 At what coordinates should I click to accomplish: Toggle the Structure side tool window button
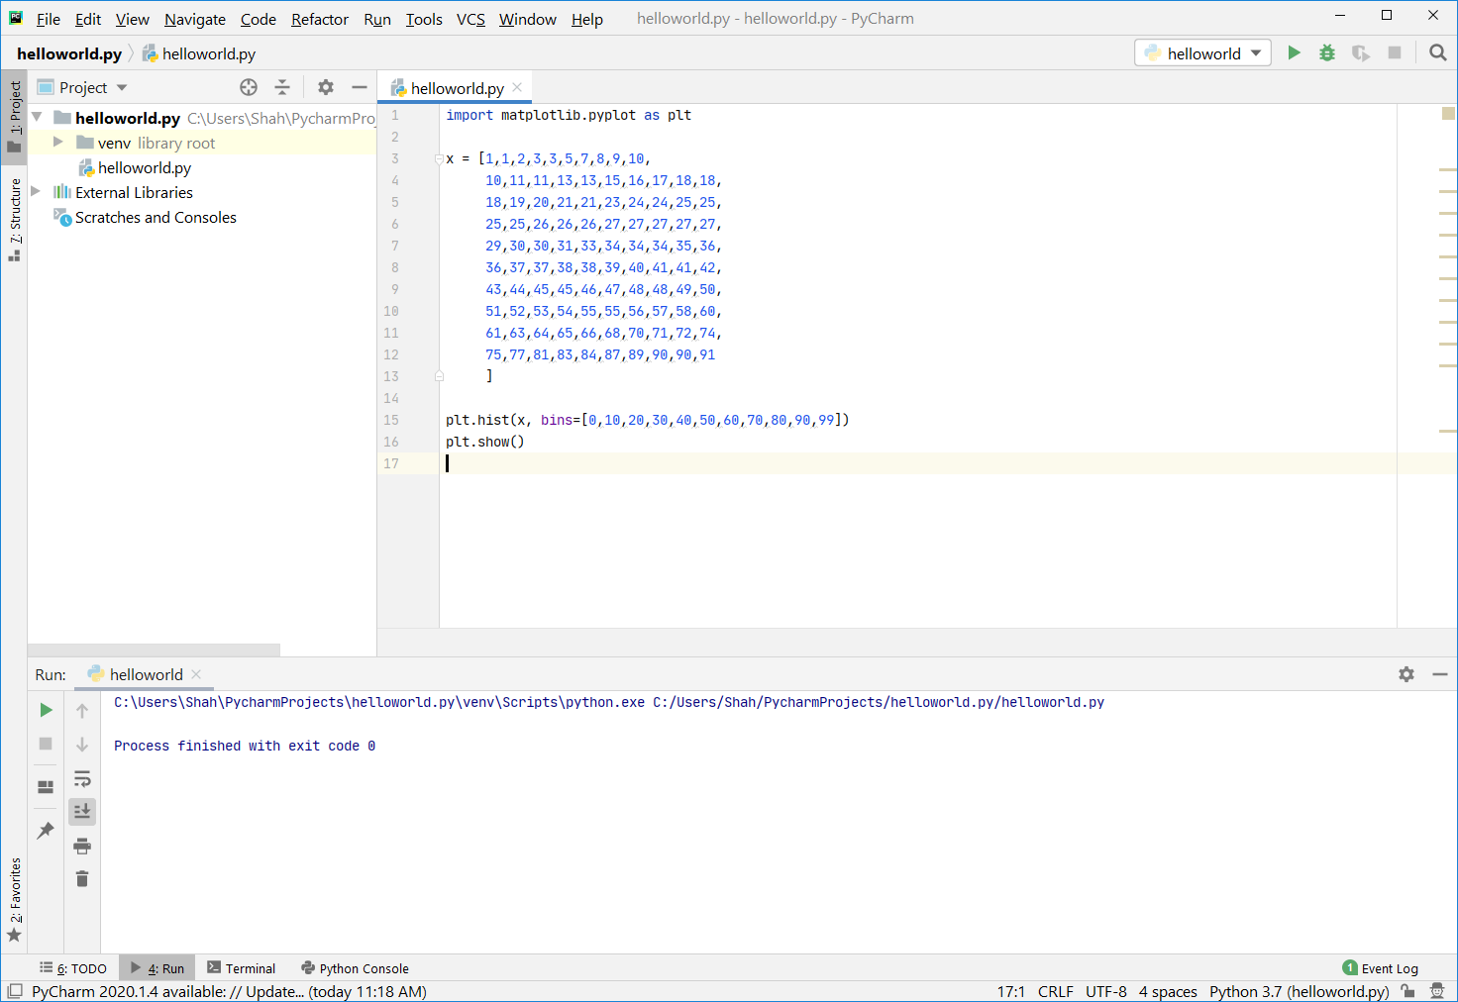14,220
